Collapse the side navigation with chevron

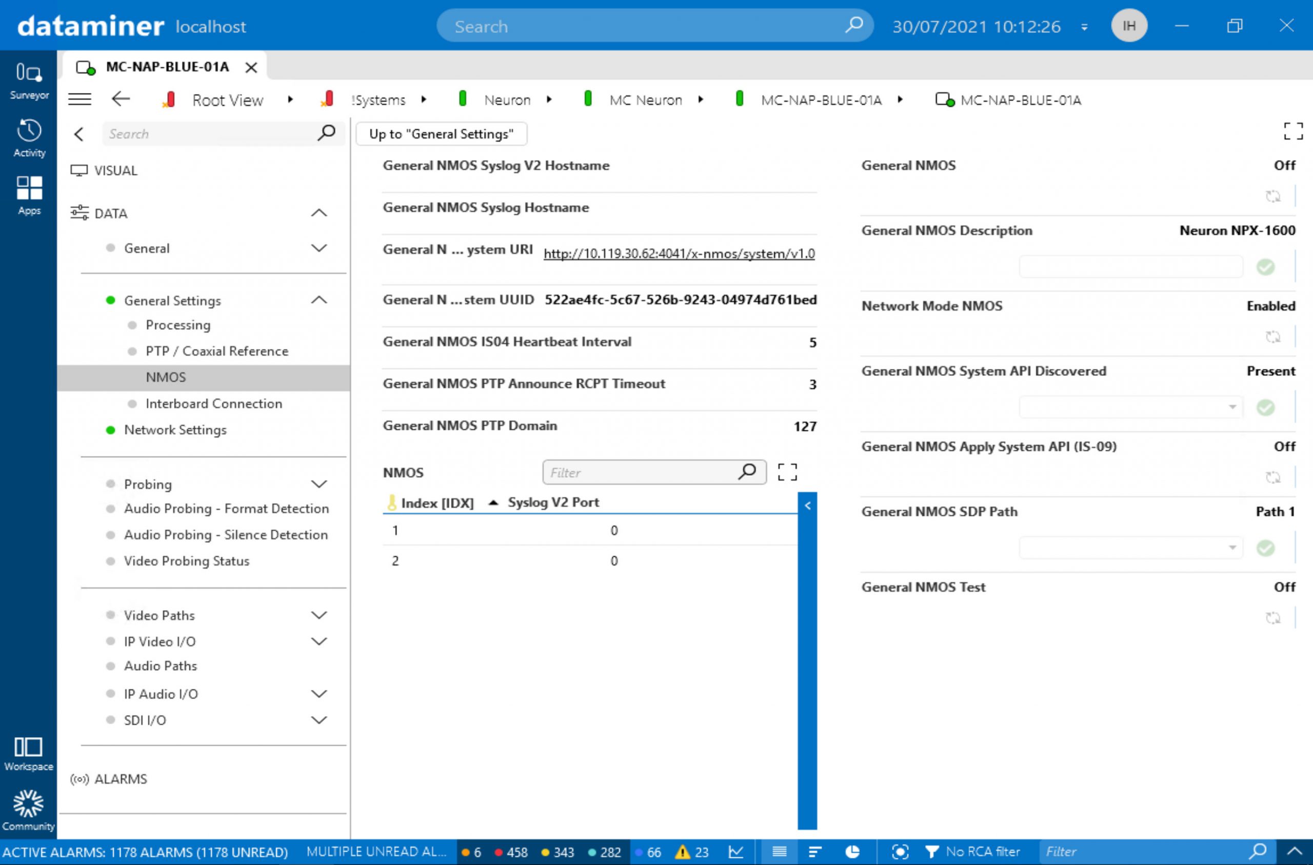[x=79, y=134]
